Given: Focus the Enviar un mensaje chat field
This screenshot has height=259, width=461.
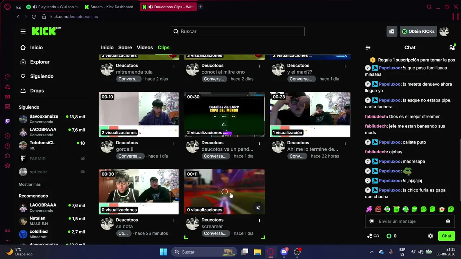Looking at the screenshot, I should tap(410, 221).
